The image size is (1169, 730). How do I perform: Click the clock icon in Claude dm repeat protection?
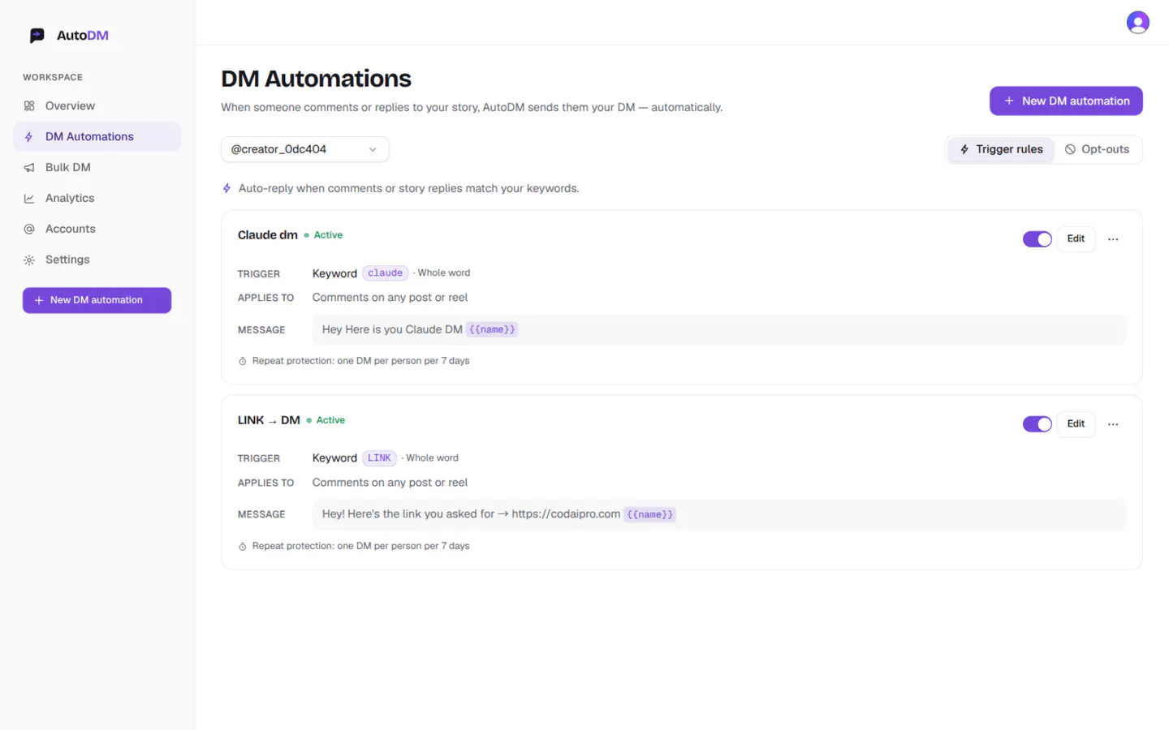pos(242,362)
